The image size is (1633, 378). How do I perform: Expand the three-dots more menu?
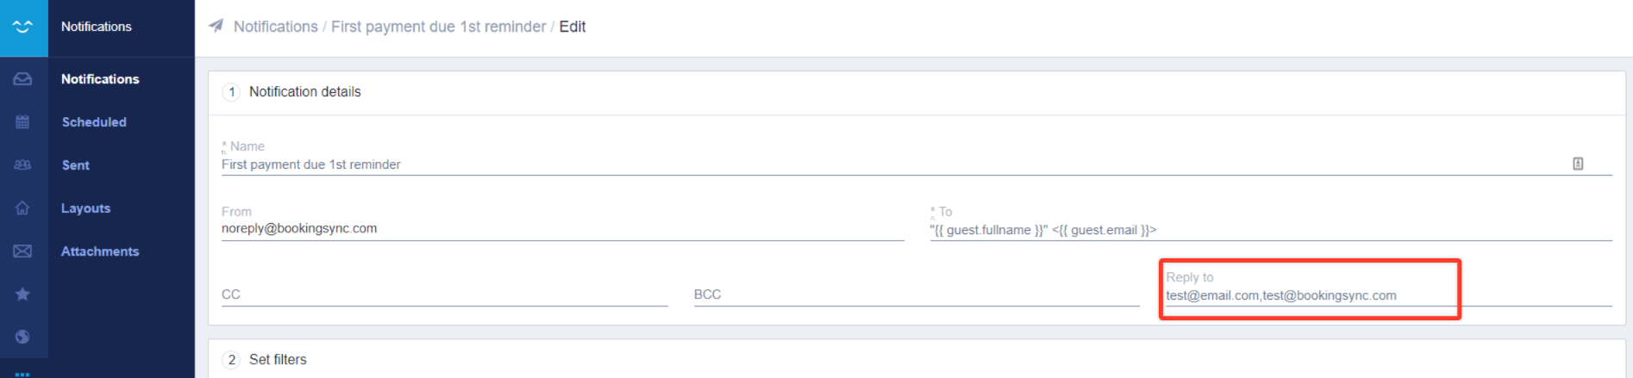point(23,374)
